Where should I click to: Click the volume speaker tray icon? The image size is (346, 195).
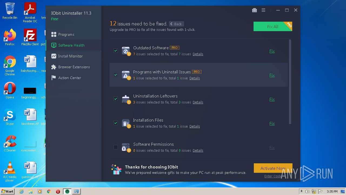(x=307, y=191)
